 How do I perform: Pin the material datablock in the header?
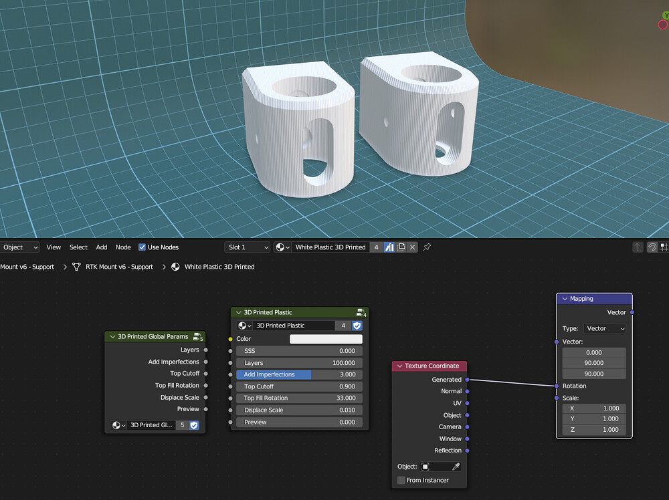click(426, 247)
